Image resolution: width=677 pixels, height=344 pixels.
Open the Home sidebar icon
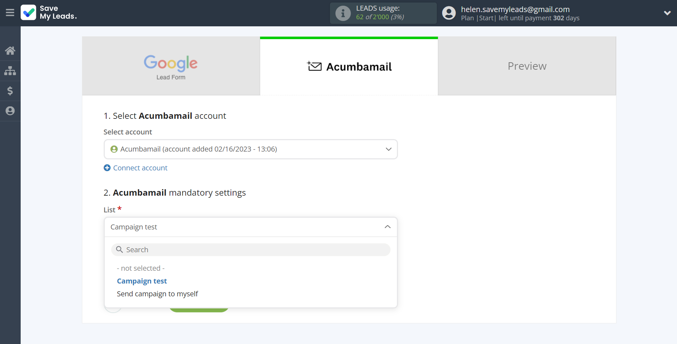(x=10, y=51)
